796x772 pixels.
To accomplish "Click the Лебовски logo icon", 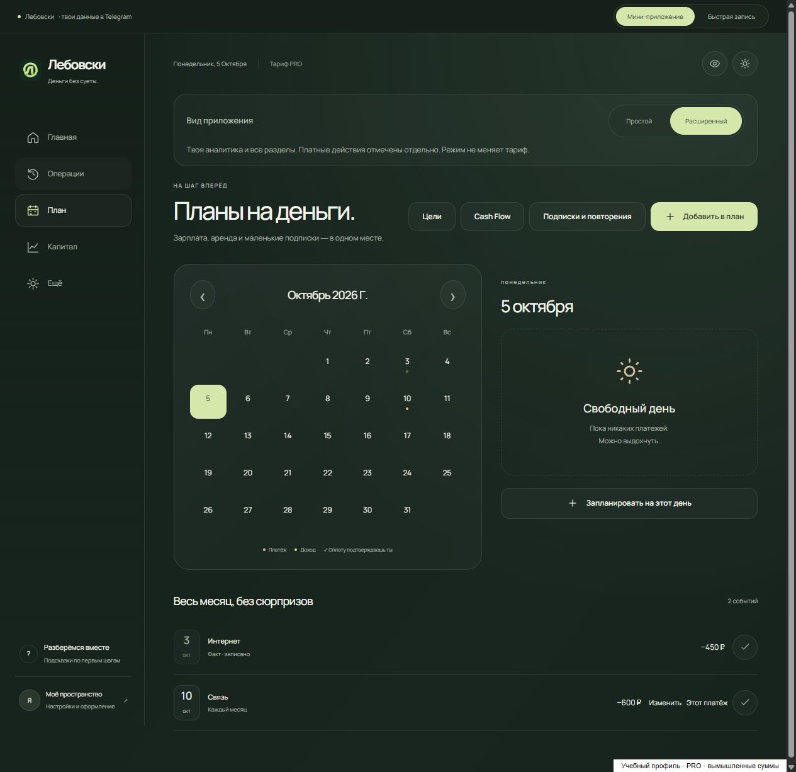I will click(30, 70).
